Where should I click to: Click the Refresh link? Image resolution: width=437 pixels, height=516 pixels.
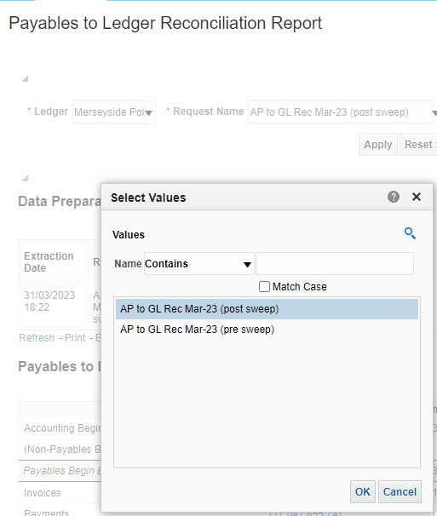(x=37, y=338)
